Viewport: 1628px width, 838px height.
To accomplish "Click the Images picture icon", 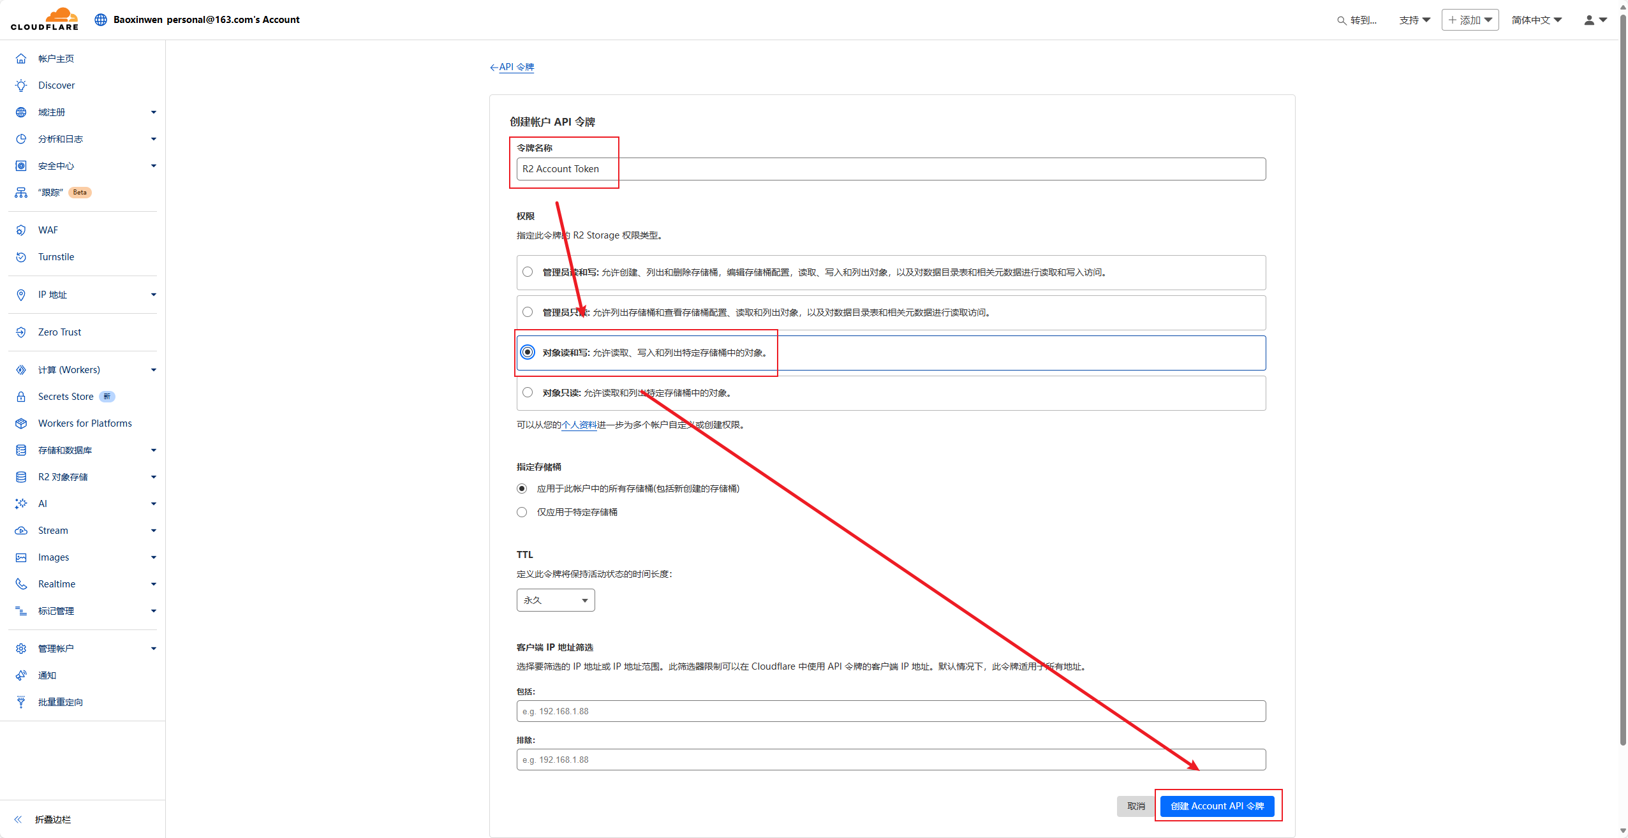I will pyautogui.click(x=21, y=557).
